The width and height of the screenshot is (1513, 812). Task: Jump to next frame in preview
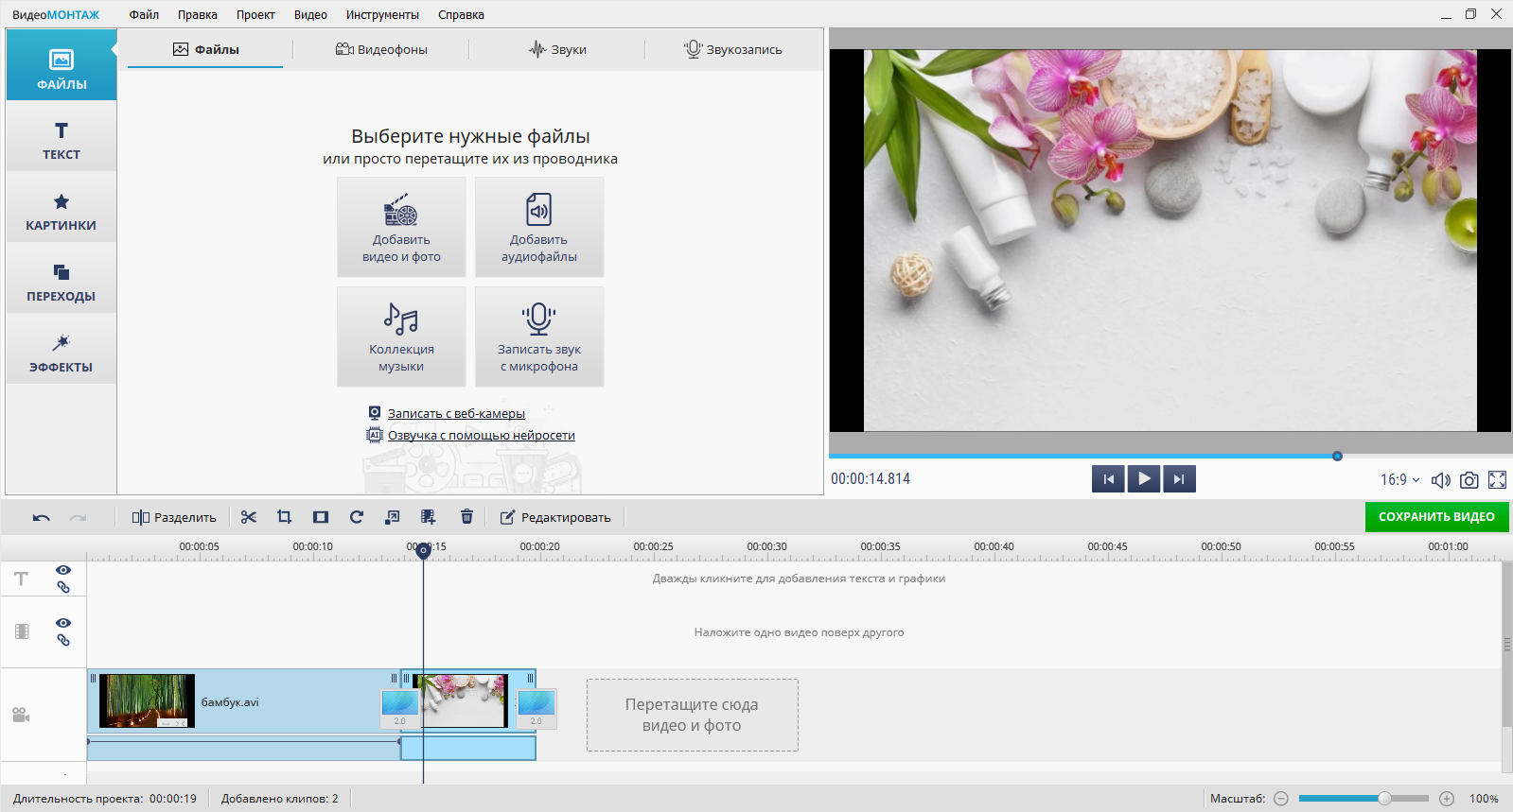pos(1179,479)
